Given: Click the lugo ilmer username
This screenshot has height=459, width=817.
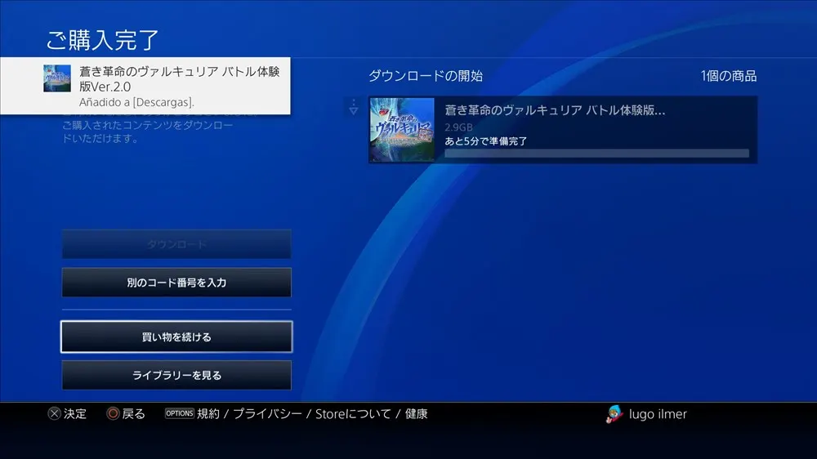Looking at the screenshot, I should pyautogui.click(x=658, y=414).
